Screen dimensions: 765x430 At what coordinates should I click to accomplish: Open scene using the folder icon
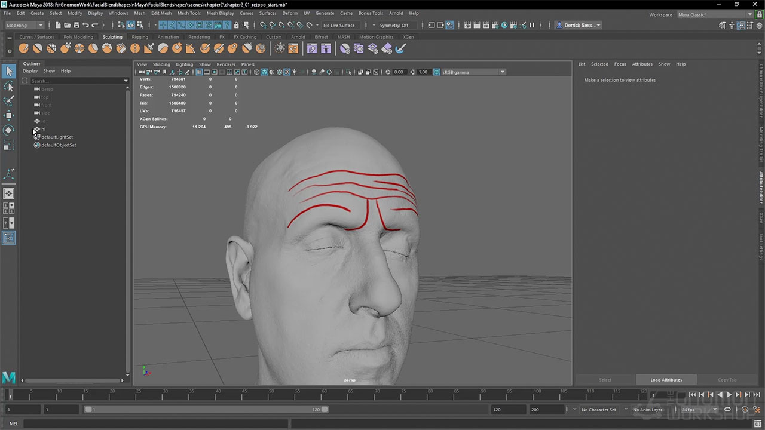click(67, 25)
